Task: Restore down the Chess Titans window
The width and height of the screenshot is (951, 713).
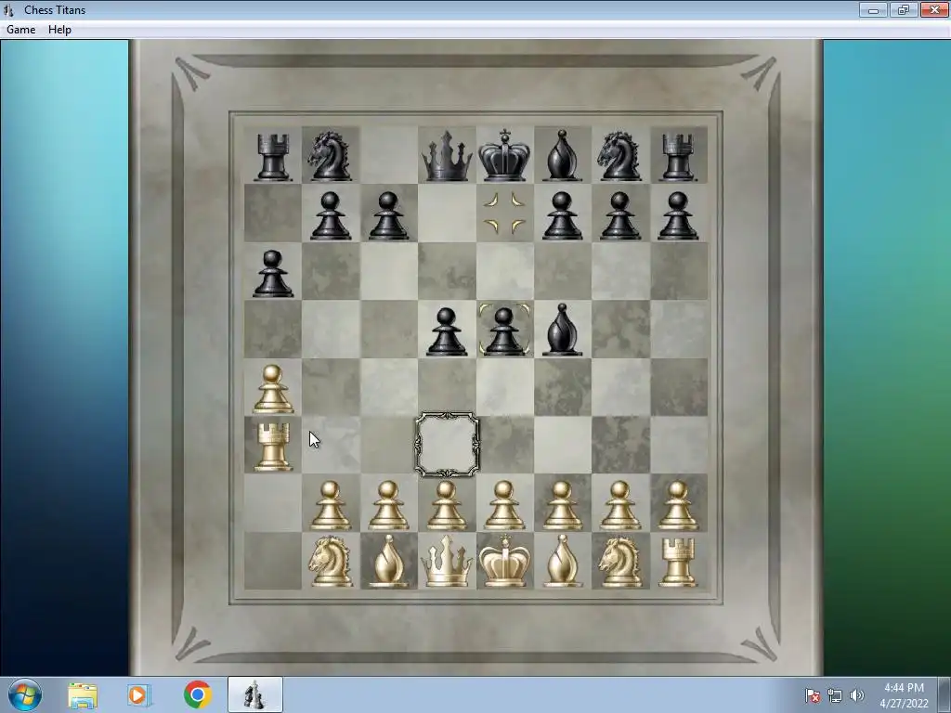Action: point(904,9)
